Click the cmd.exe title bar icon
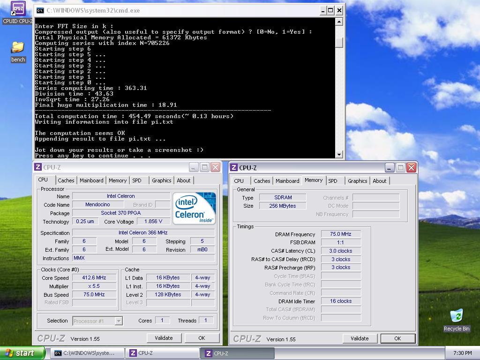This screenshot has height=360, width=480. pos(40,10)
